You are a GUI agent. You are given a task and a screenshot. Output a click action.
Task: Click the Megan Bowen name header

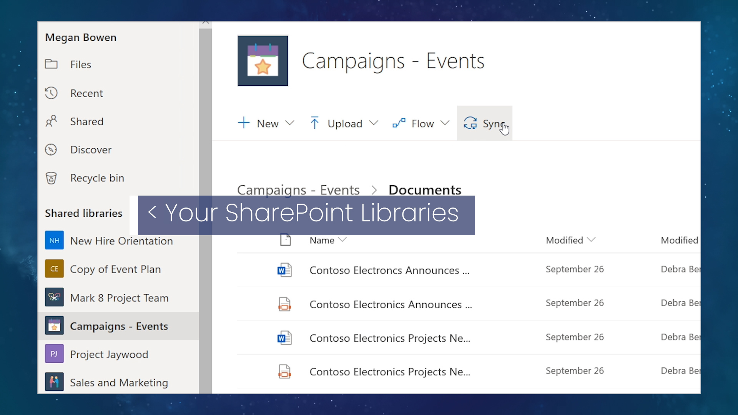(81, 37)
